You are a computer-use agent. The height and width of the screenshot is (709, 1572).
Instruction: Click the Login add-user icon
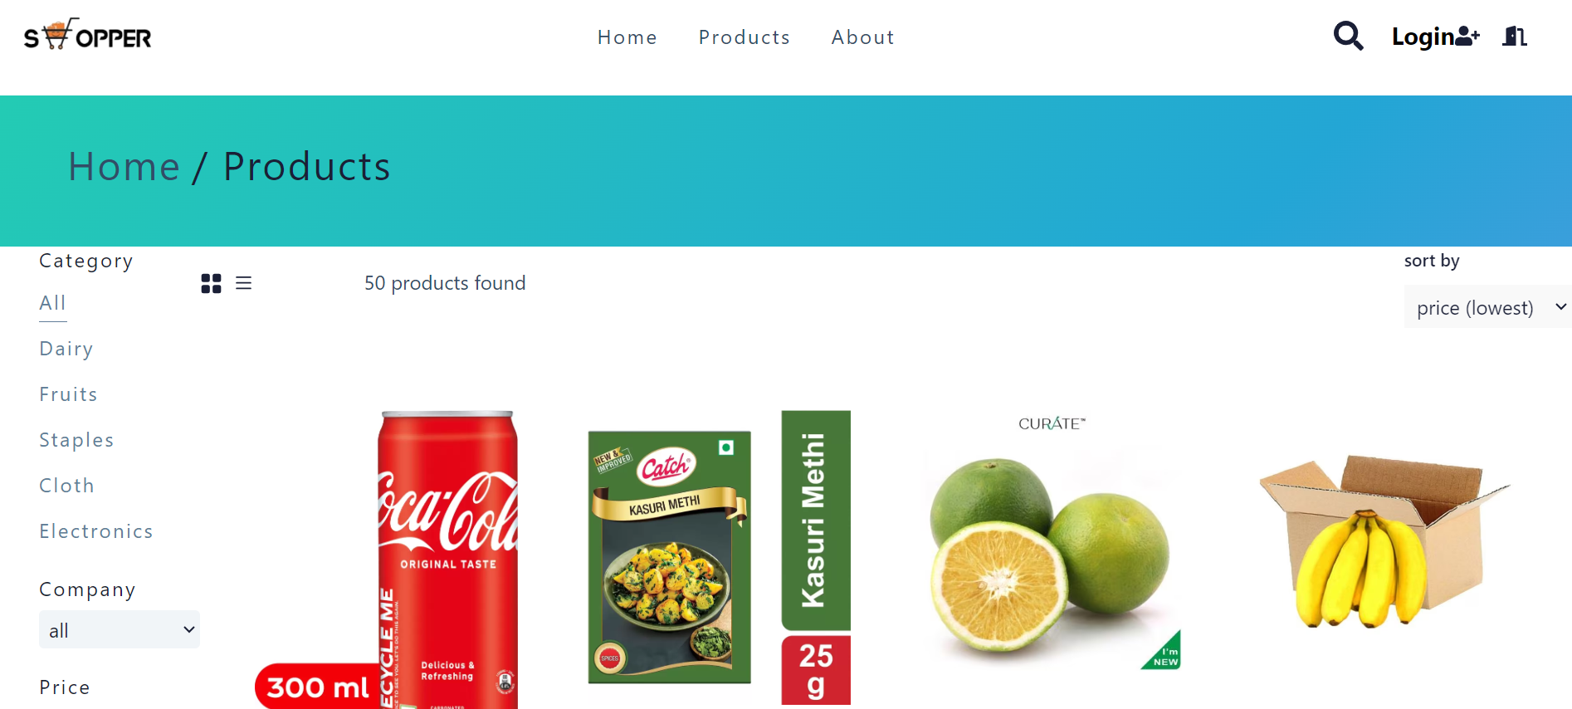coord(1467,36)
